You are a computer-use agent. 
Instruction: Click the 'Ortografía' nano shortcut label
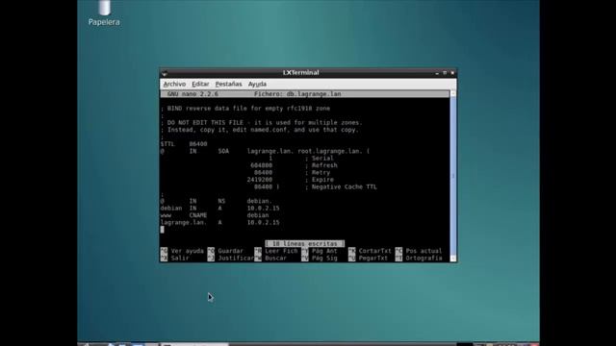coord(423,259)
